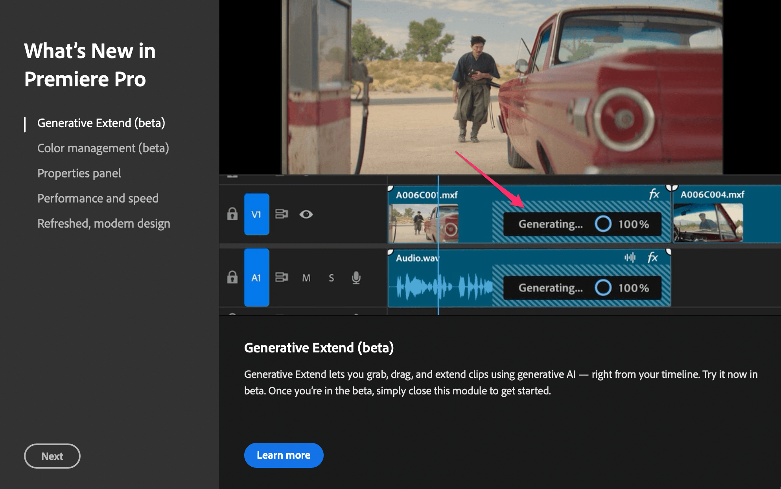Open Performance and speed section

pyautogui.click(x=98, y=199)
